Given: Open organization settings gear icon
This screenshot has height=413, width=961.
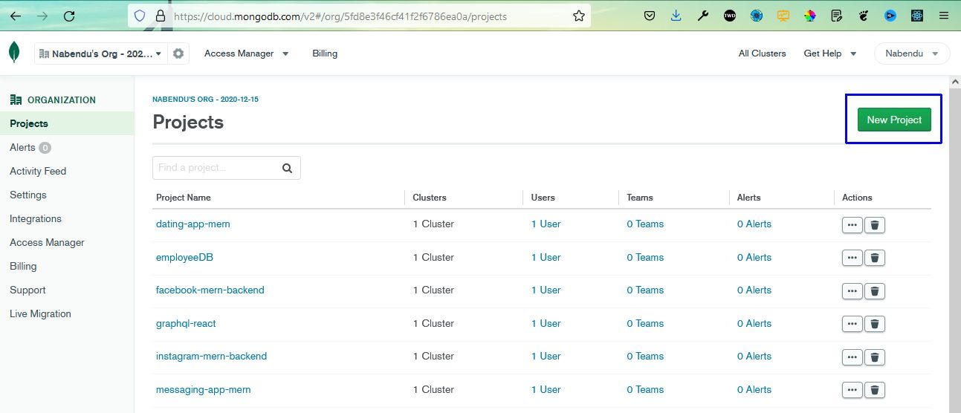Looking at the screenshot, I should 178,53.
